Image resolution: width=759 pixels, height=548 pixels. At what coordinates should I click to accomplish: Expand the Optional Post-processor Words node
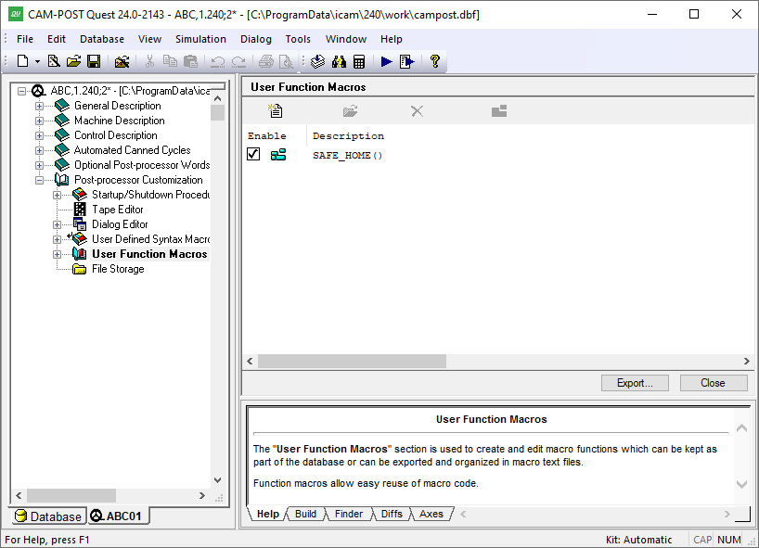tap(40, 165)
